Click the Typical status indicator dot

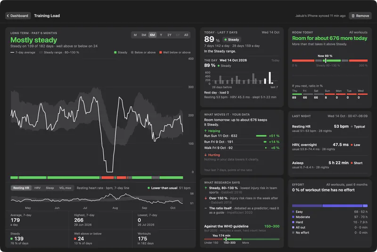352,126
